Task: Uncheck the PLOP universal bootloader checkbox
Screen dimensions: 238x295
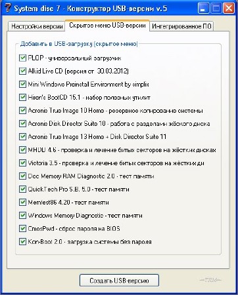Action: pos(22,58)
